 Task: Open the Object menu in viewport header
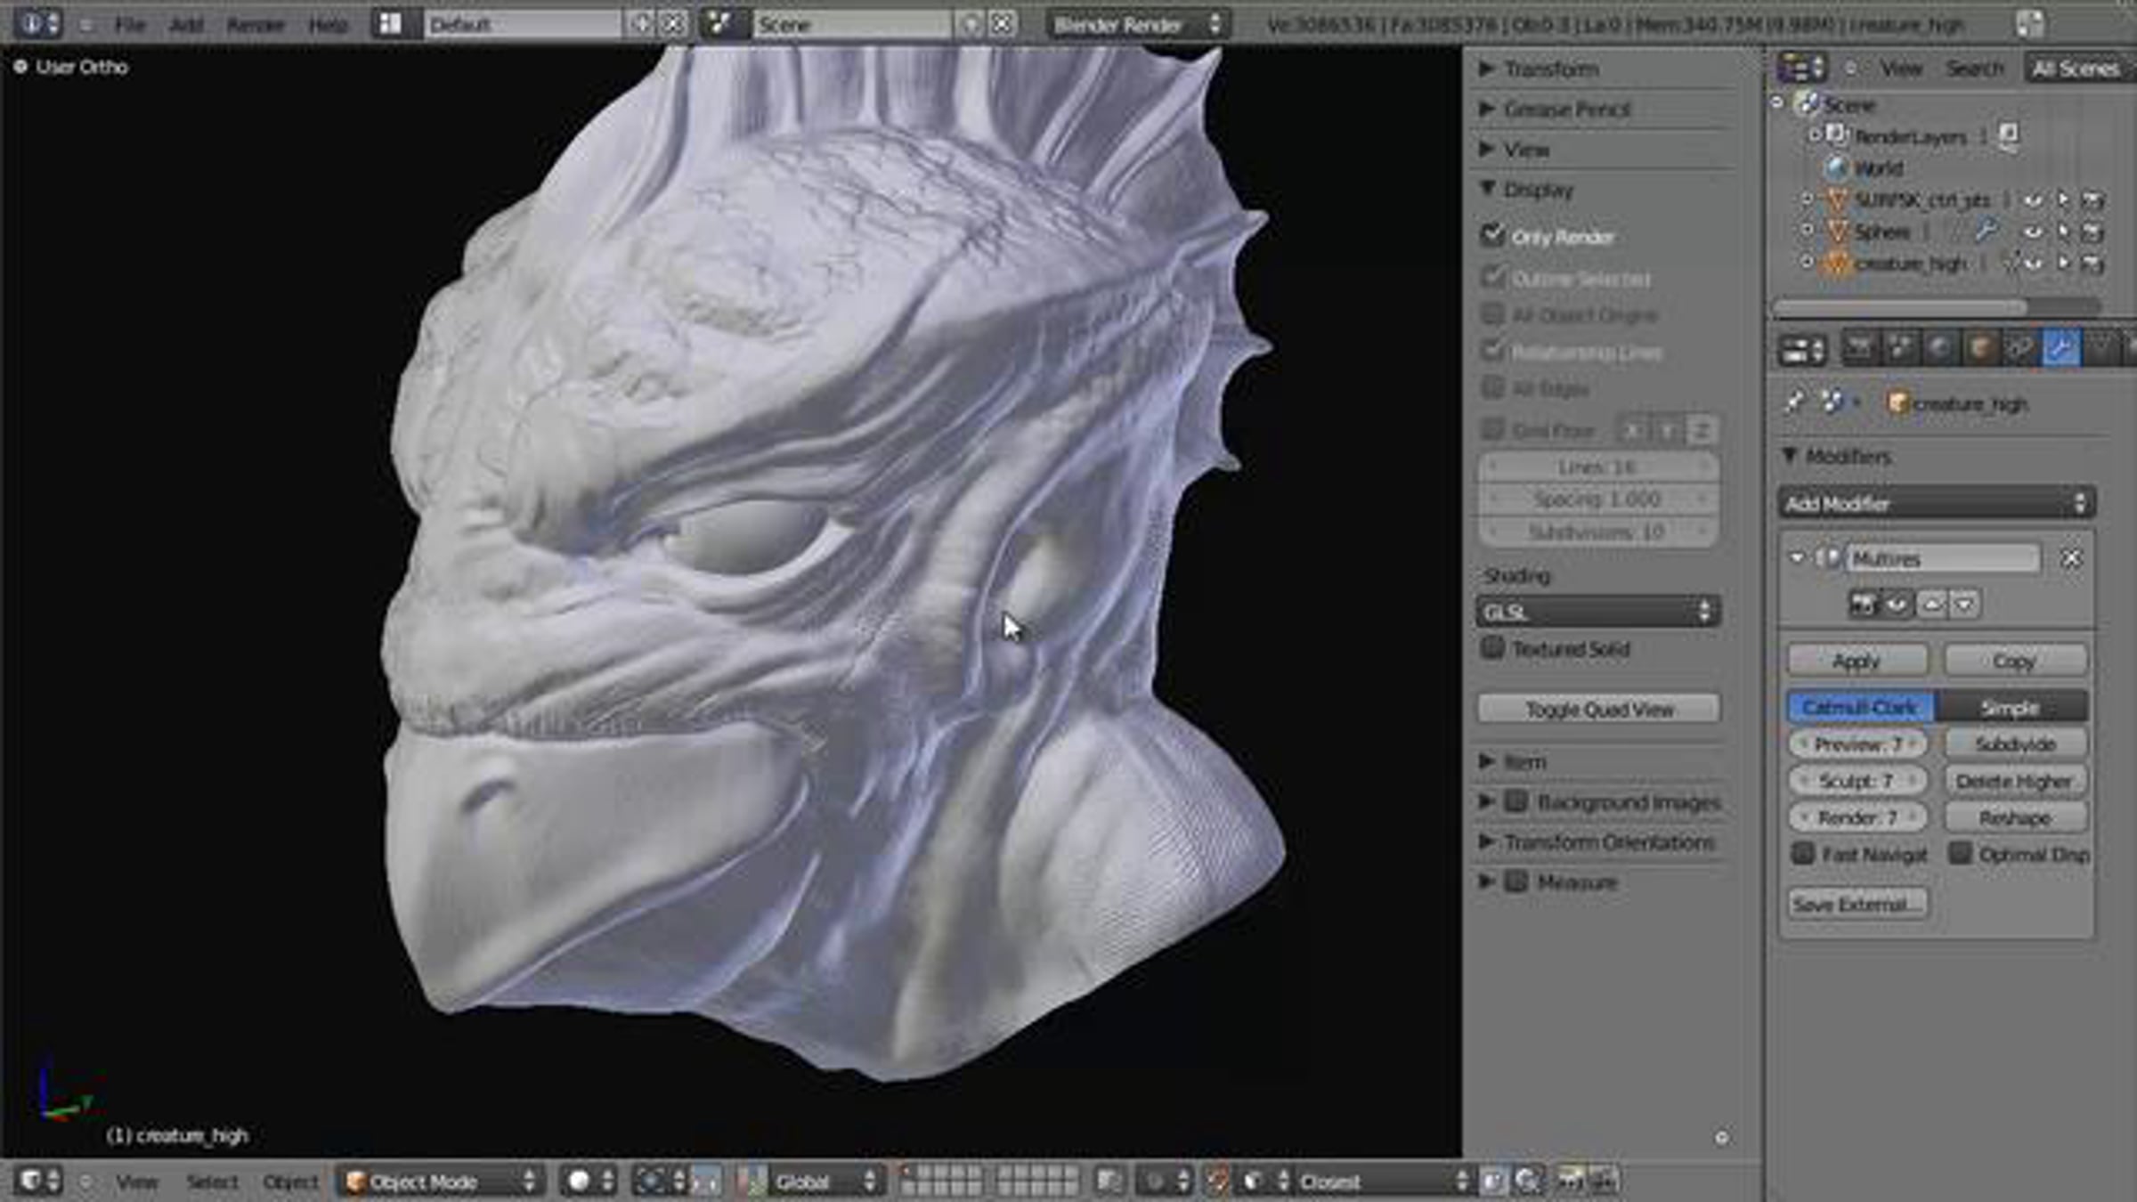pos(290,1182)
